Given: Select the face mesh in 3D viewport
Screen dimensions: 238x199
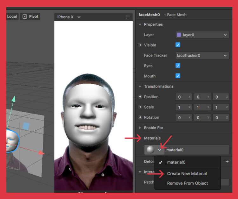Looking at the screenshot, I should point(12,141).
